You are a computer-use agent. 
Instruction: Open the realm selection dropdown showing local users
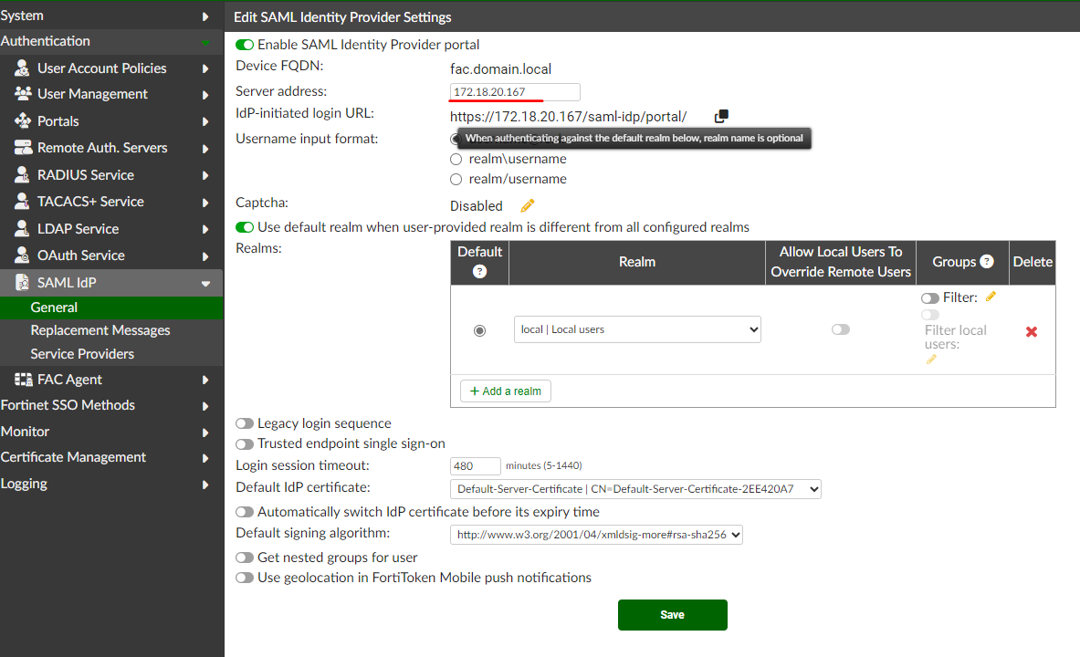[x=636, y=329]
